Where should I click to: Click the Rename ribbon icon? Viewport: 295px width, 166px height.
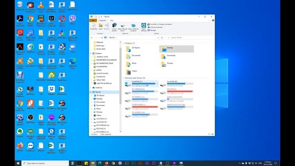click(x=106, y=27)
